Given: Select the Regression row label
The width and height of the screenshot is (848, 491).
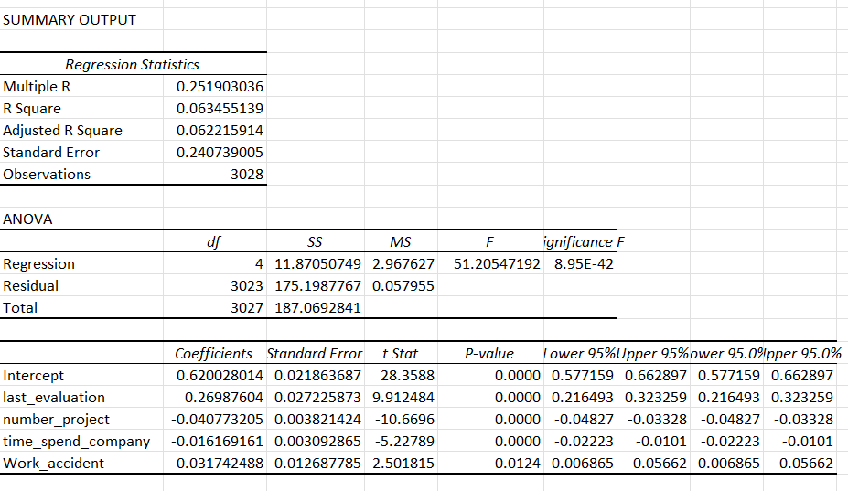Looking at the screenshot, I should coord(39,264).
